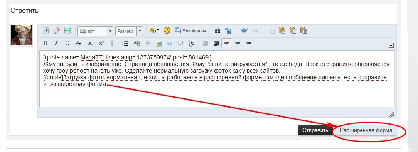Click the code tag icon

pyautogui.click(x=169, y=44)
